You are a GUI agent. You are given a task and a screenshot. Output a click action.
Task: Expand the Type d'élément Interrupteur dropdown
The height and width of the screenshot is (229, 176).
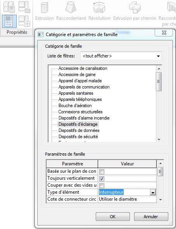pyautogui.click(x=153, y=193)
